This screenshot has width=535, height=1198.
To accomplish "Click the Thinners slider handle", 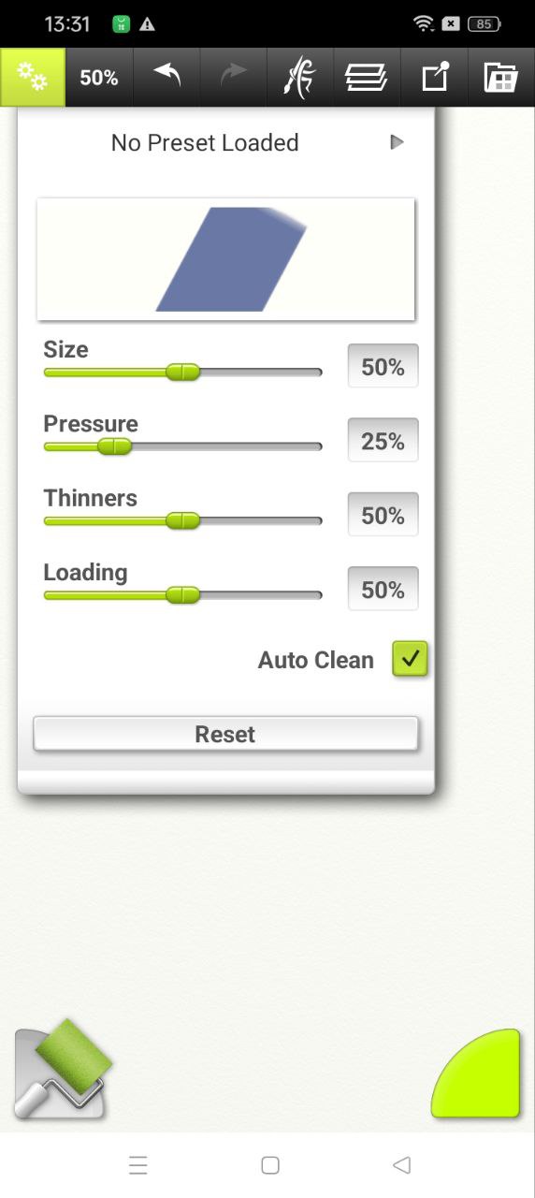I will pyautogui.click(x=183, y=520).
